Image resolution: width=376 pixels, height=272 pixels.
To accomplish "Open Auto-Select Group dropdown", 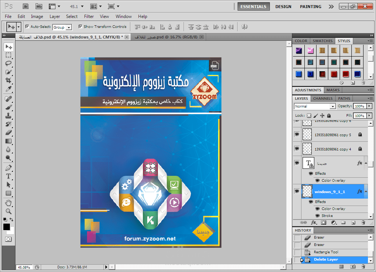I will tap(69, 27).
